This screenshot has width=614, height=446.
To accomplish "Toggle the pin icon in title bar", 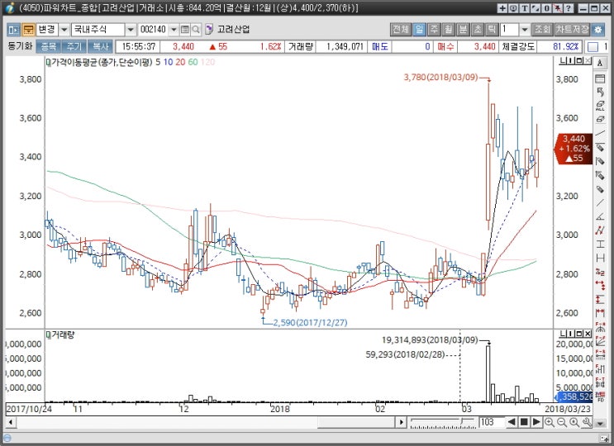I will pos(558,7).
